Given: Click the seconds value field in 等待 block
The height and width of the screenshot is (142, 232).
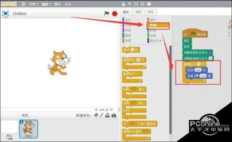Looking at the screenshot, I should click(132, 50).
